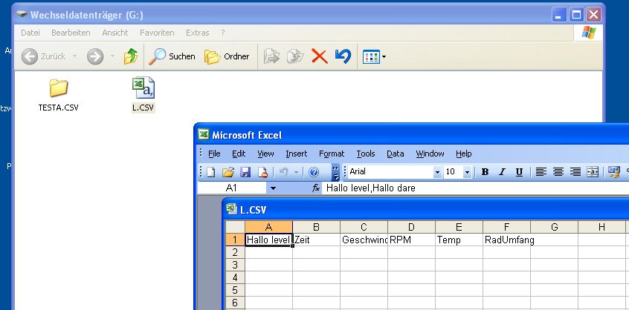The width and height of the screenshot is (629, 310).
Task: Toggle Italic formatting in Excel
Action: (x=502, y=172)
